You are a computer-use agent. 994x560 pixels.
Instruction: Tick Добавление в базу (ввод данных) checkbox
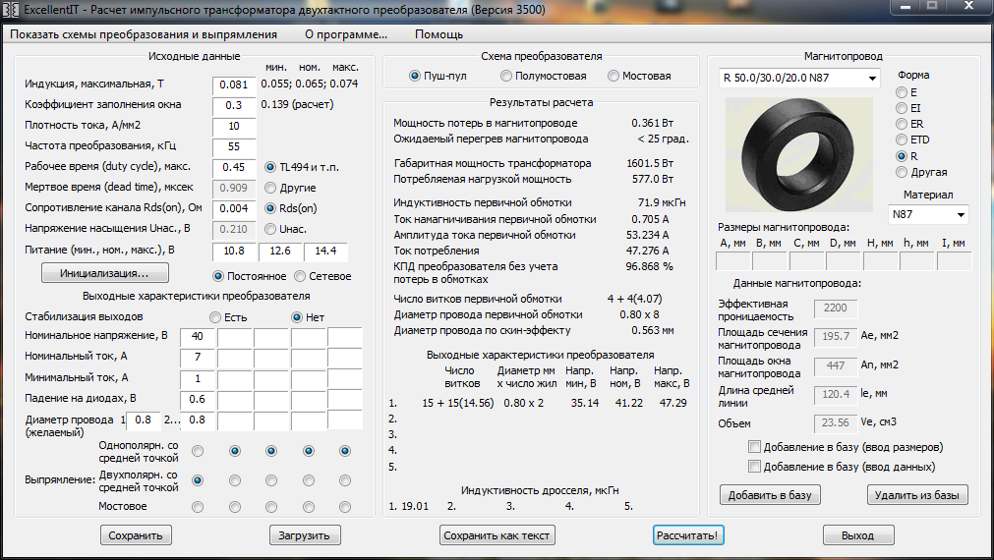755,467
